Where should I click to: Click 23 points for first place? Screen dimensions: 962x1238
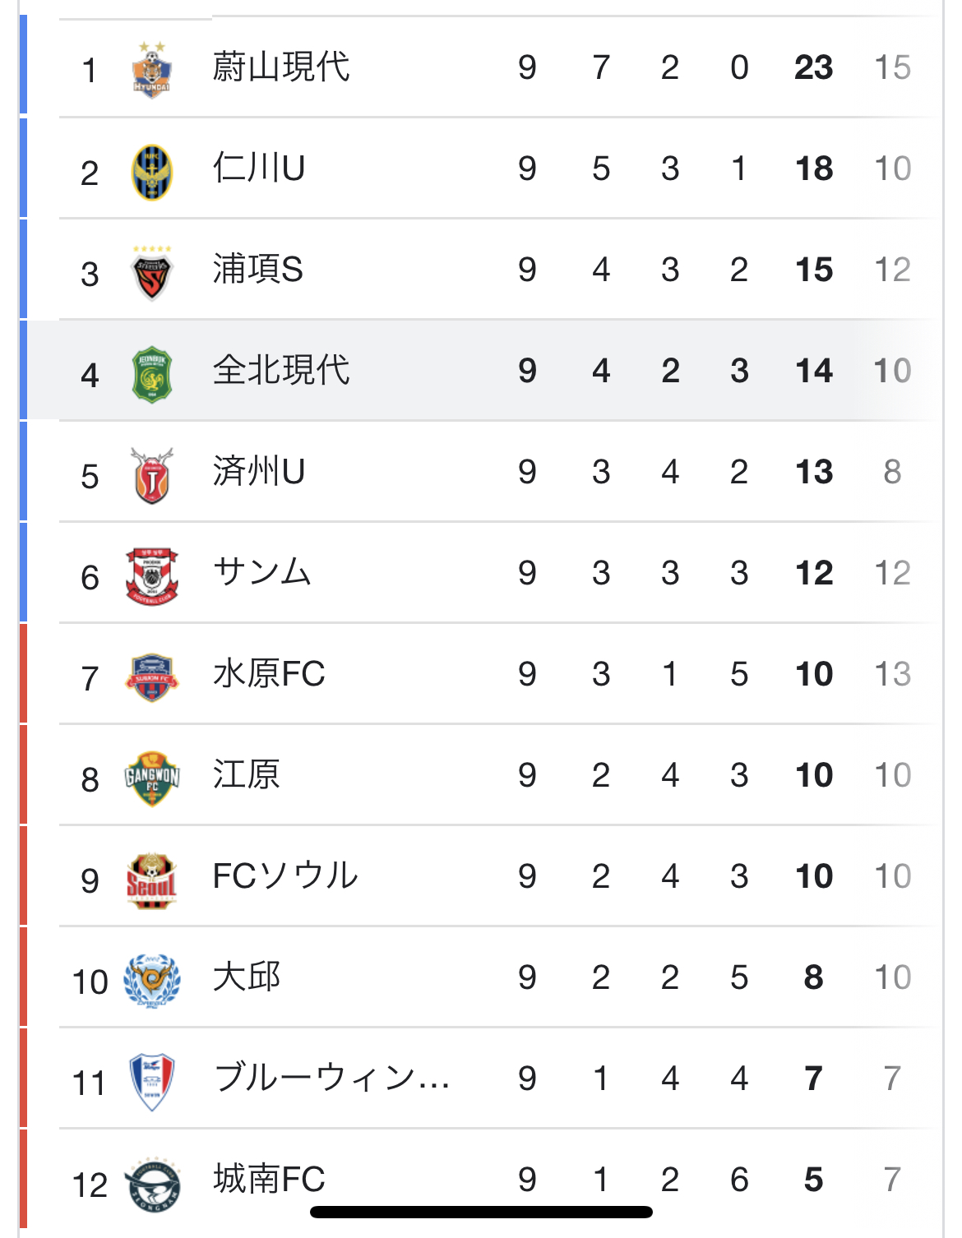[813, 68]
